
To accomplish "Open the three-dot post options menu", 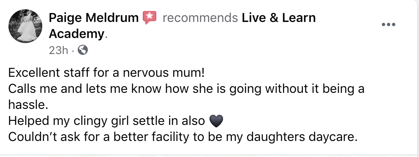I will pos(388,24).
